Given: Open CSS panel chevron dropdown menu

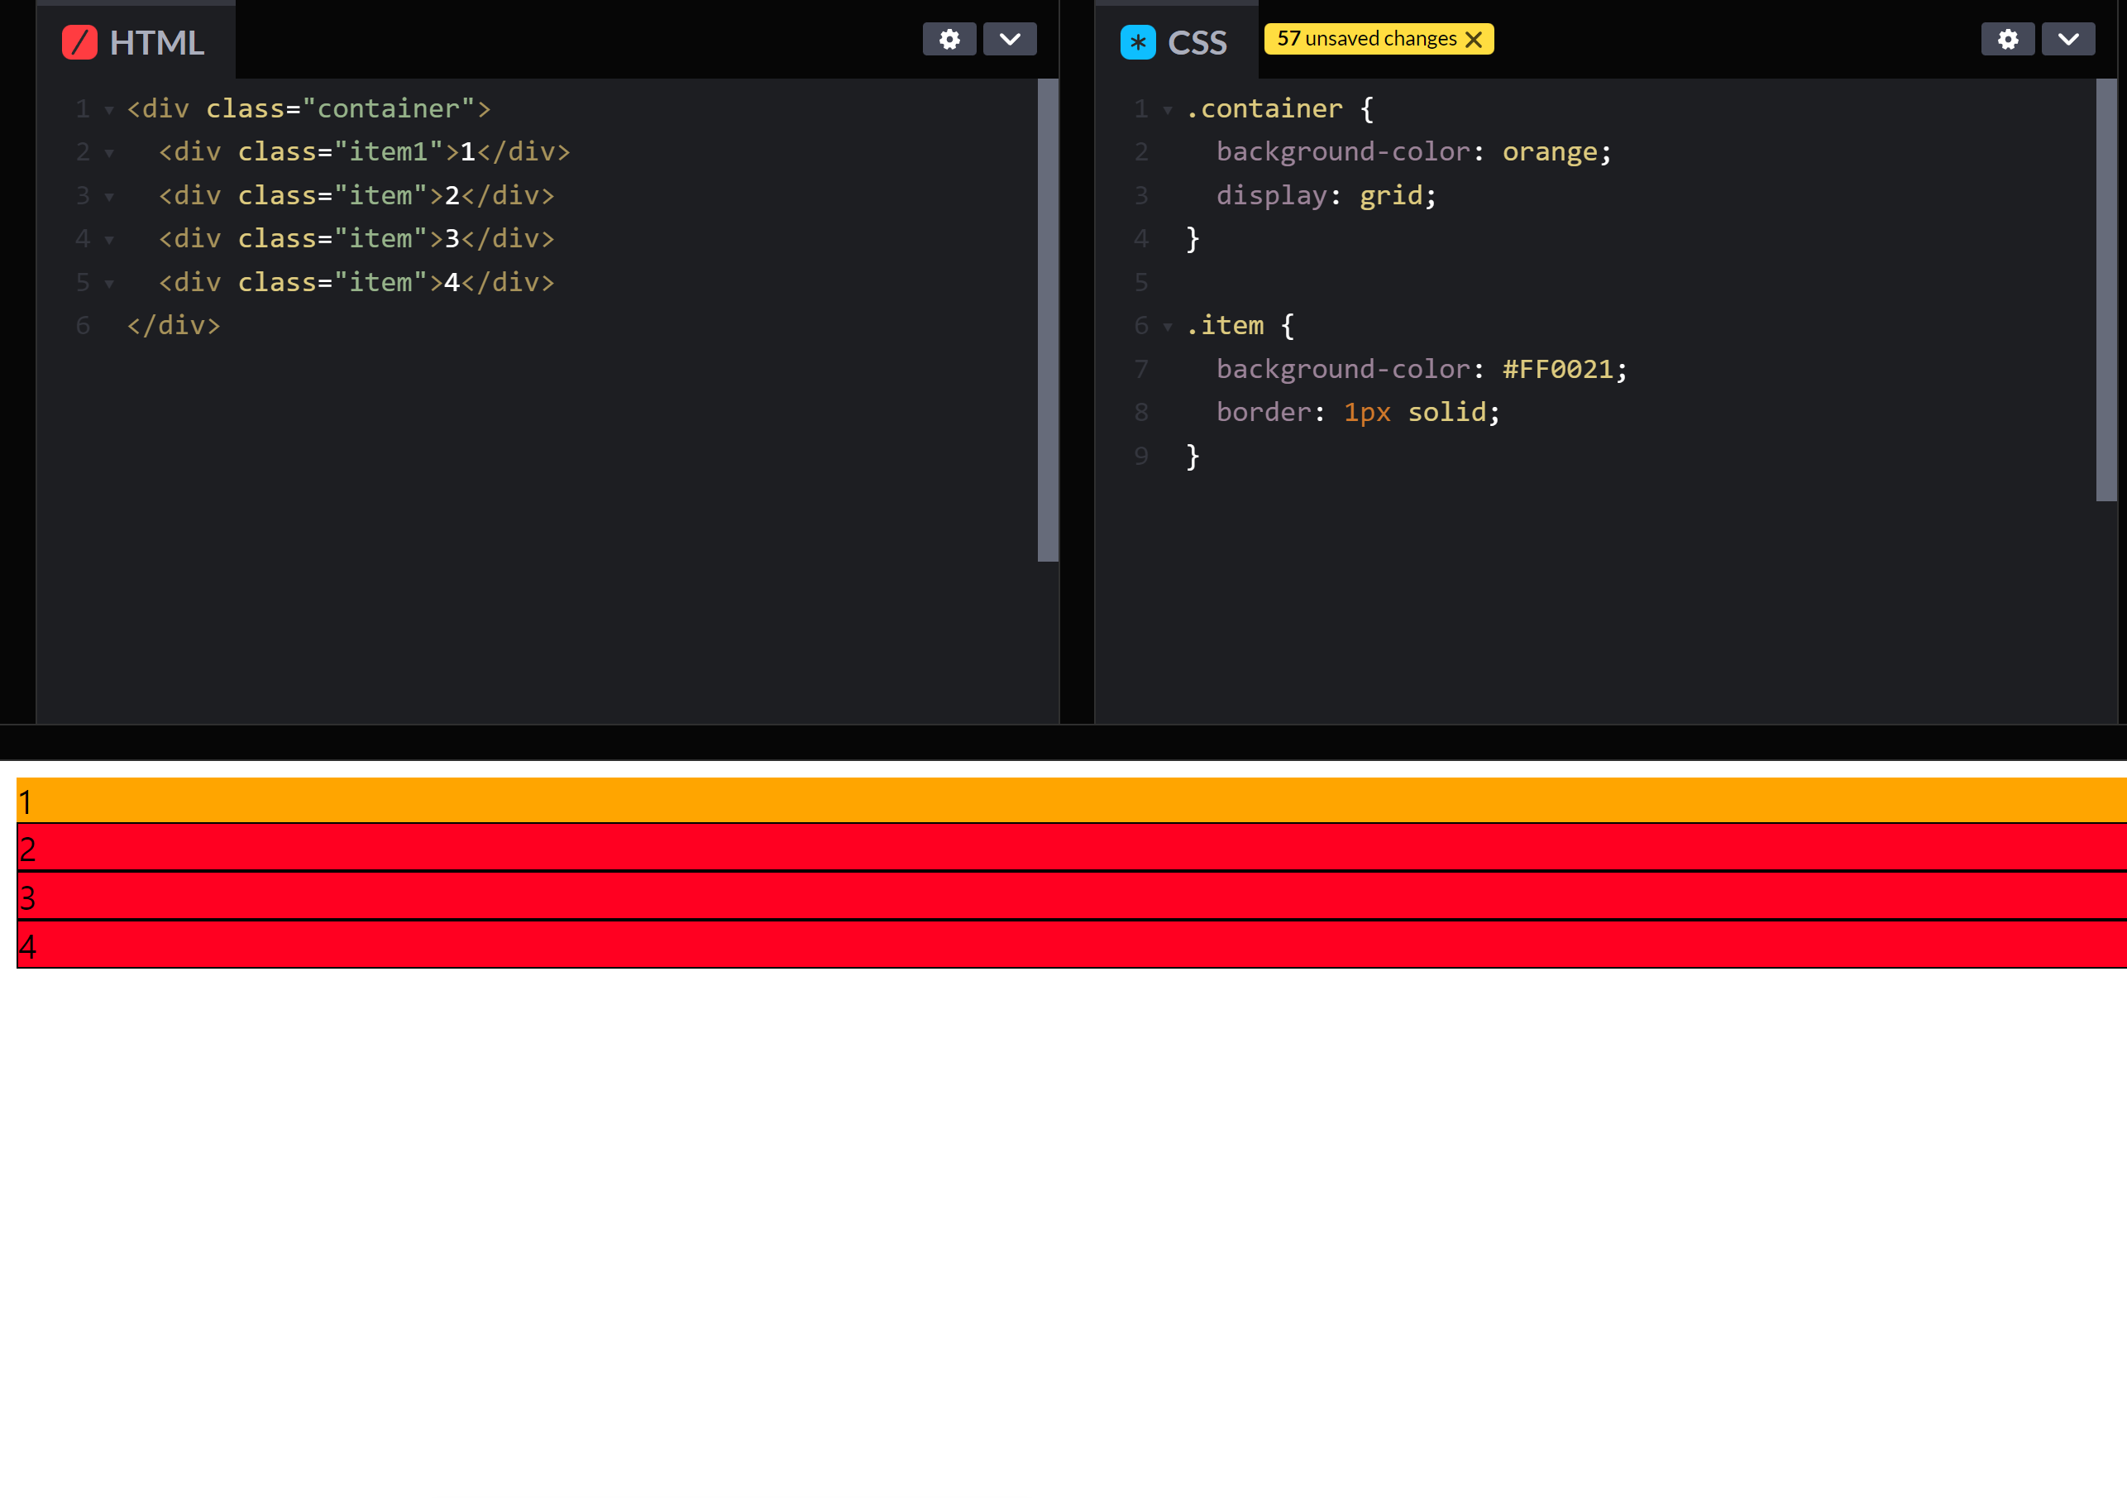Looking at the screenshot, I should [2067, 40].
